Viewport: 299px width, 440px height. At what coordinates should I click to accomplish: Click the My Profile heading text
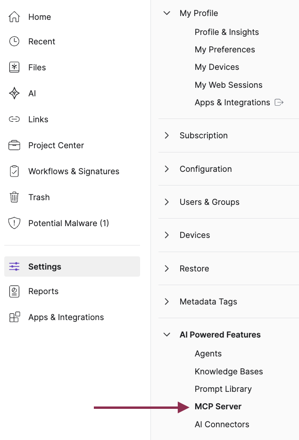pyautogui.click(x=199, y=13)
